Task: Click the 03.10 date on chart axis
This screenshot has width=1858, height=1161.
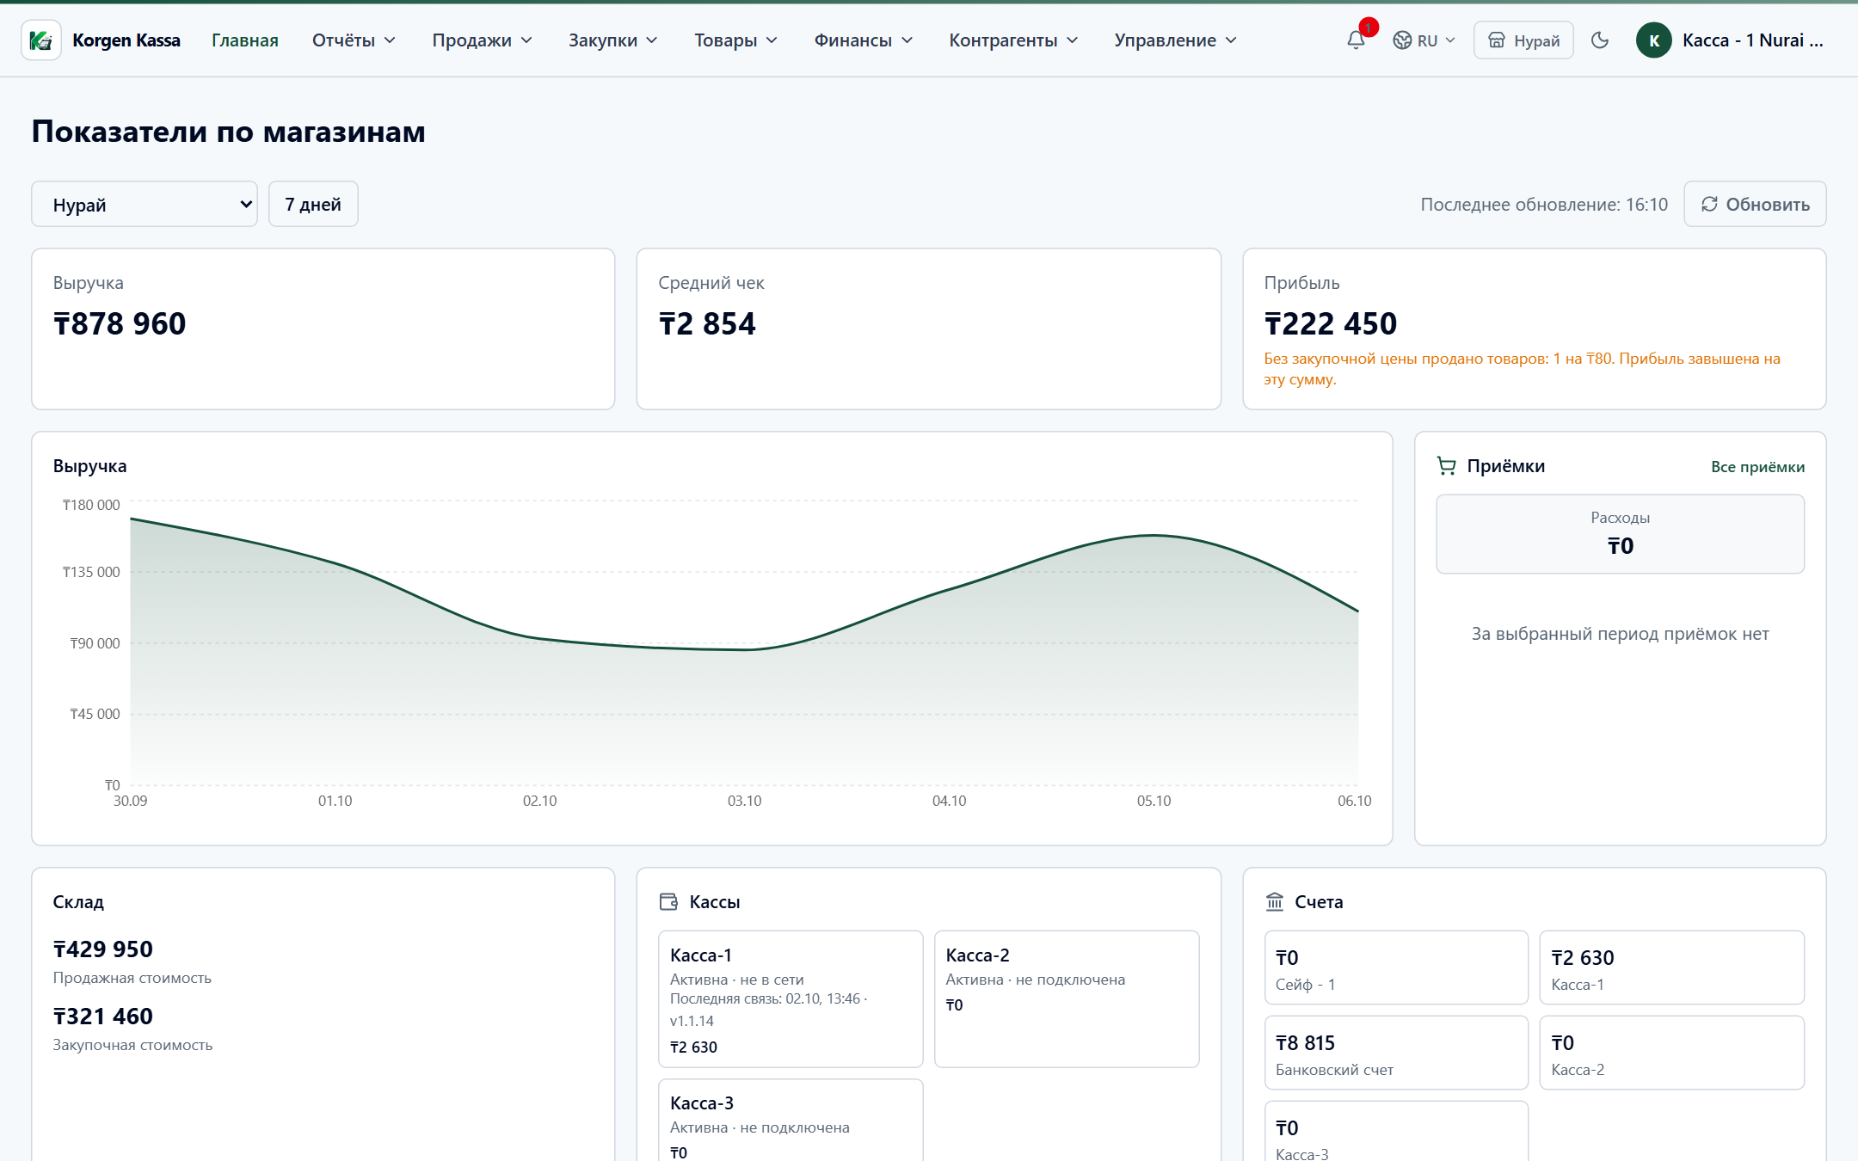Action: [x=744, y=801]
